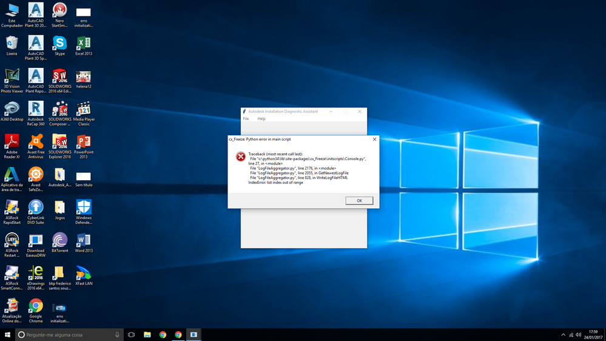Screen dimensions: 606x341
Task: Select Nero StartSmart desktop icon
Action: point(59,15)
